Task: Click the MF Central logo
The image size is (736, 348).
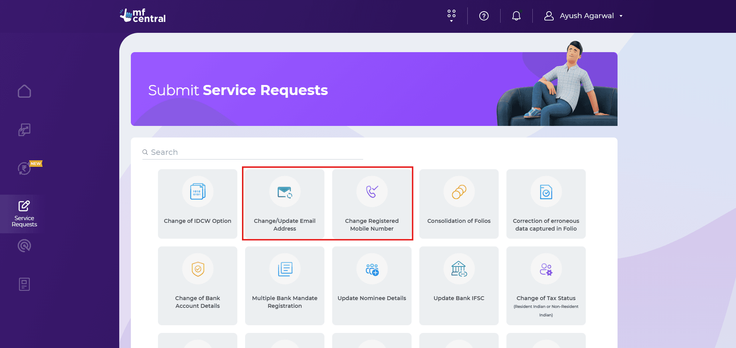Action: (143, 15)
